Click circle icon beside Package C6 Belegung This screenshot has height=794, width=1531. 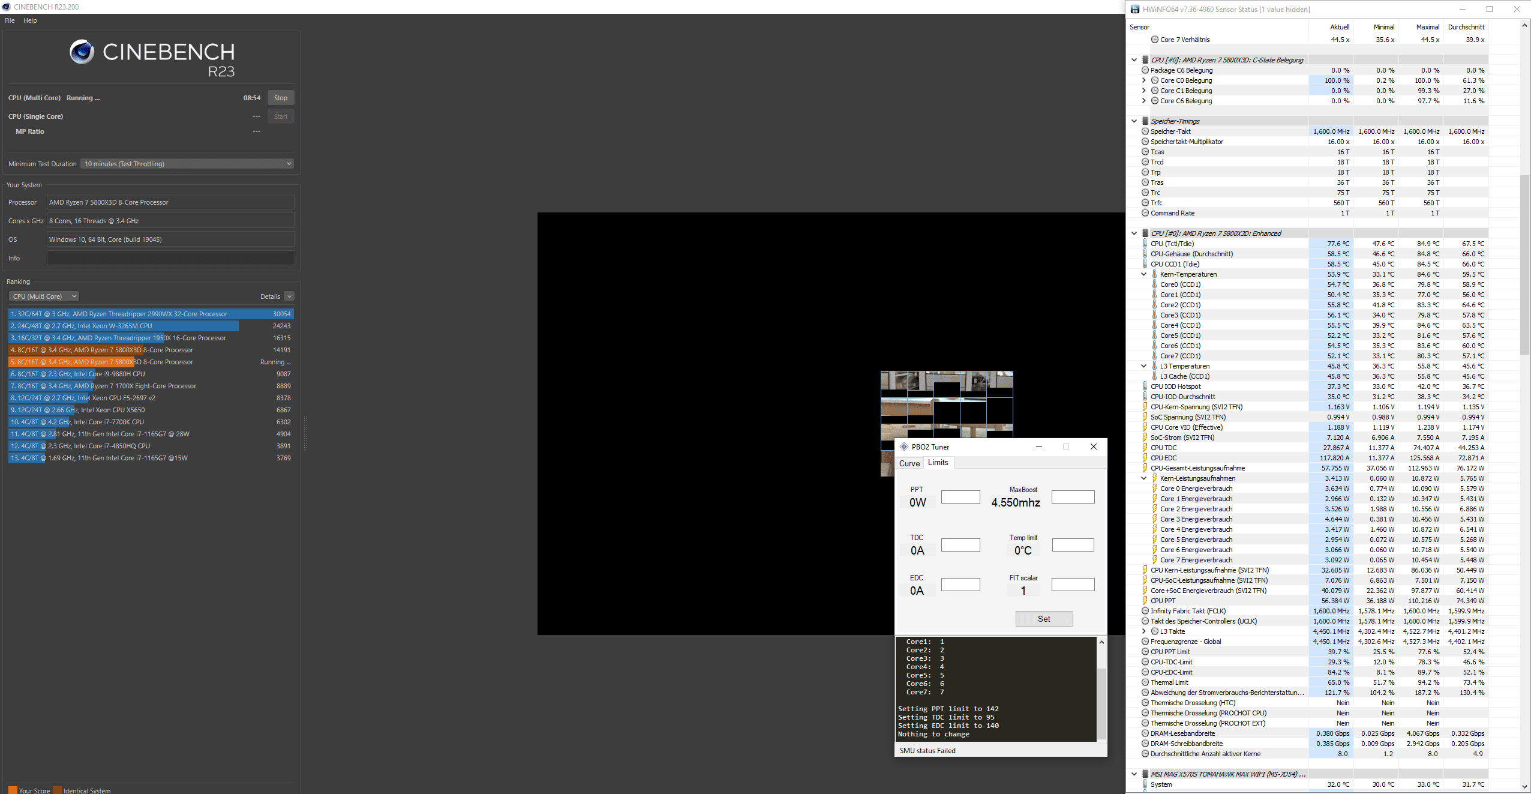pos(1145,70)
